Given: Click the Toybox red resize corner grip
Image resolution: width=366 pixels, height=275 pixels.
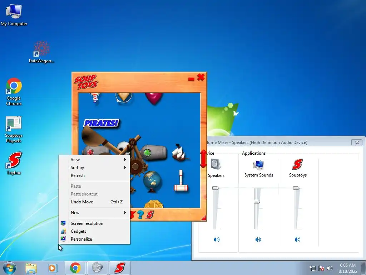Looking at the screenshot, I should click(203, 218).
